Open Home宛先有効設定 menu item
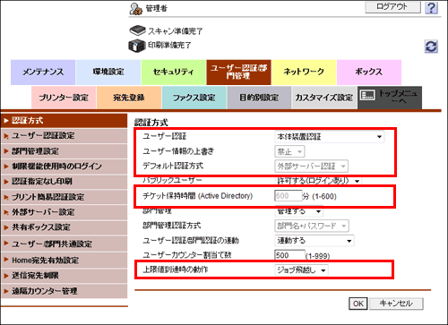The width and height of the screenshot is (448, 325). click(x=64, y=260)
